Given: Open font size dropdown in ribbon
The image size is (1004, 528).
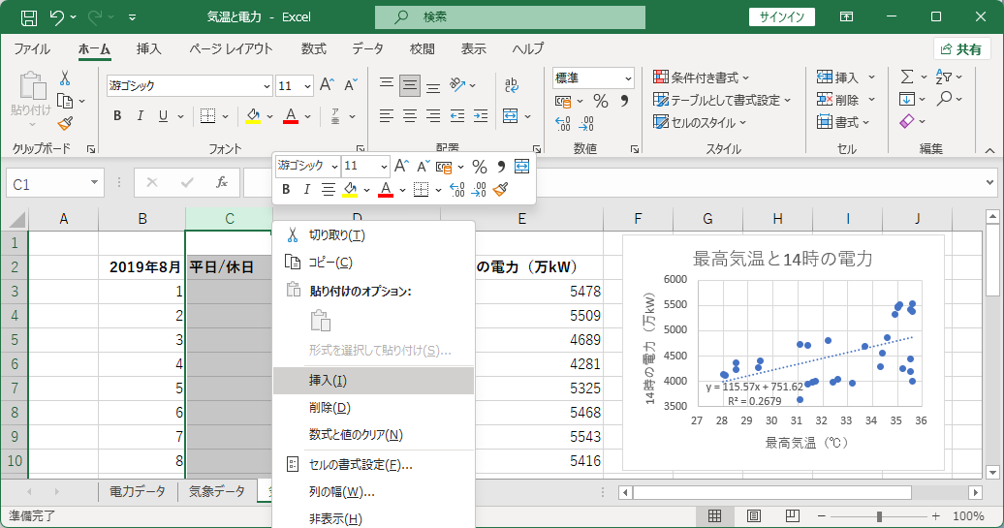Looking at the screenshot, I should [x=307, y=86].
